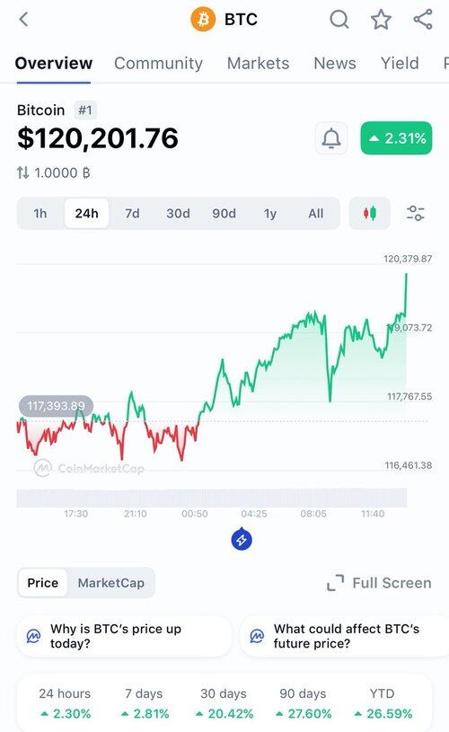
Task: Switch to the Community tab
Action: click(158, 63)
